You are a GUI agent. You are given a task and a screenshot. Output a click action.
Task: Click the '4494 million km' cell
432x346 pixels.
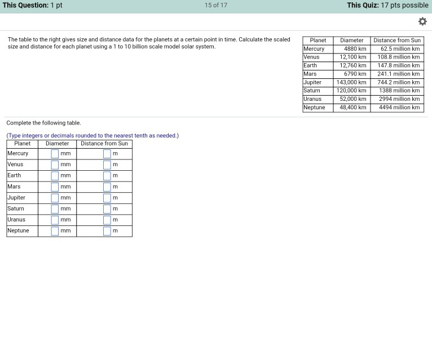pos(397,108)
